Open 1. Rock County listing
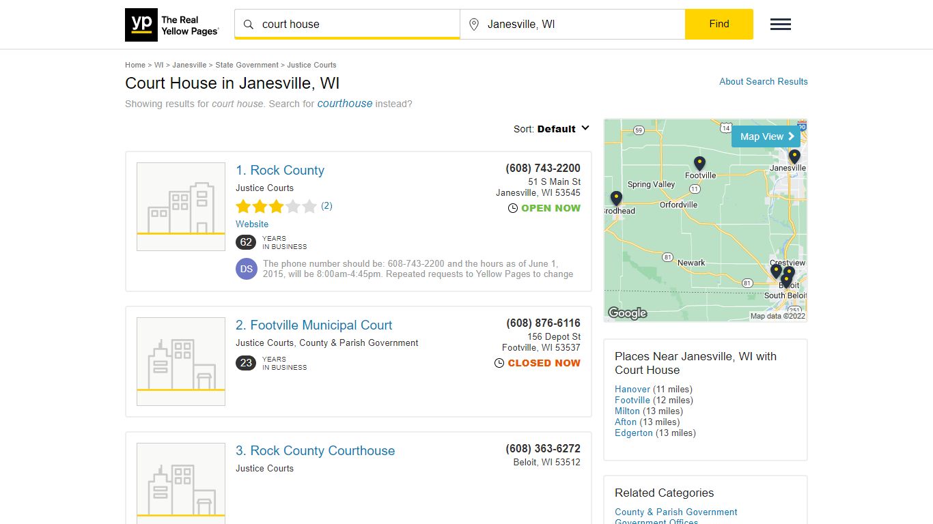Image resolution: width=933 pixels, height=524 pixels. 280,171
